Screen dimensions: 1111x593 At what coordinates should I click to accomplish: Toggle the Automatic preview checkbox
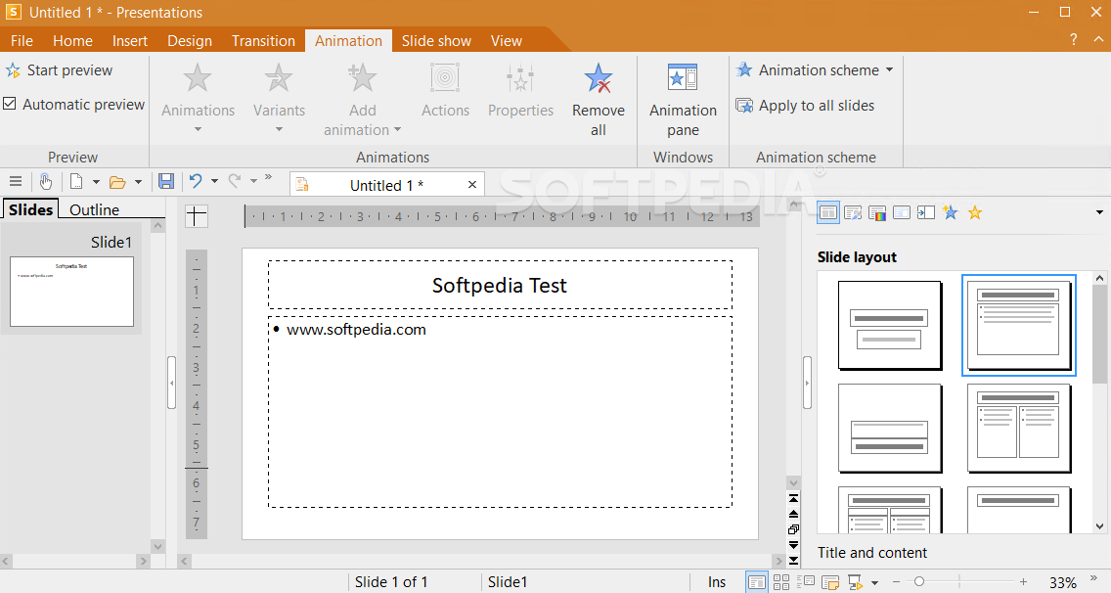coord(10,104)
